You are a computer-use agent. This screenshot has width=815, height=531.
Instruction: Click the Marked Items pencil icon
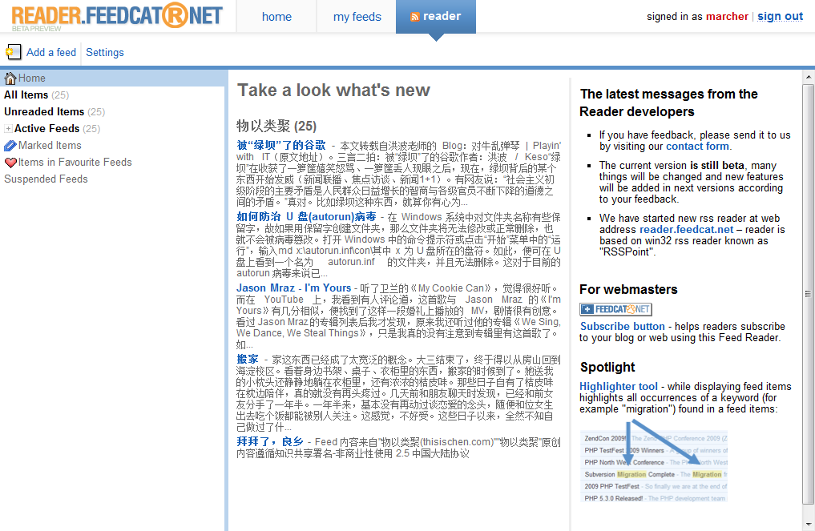tap(10, 146)
